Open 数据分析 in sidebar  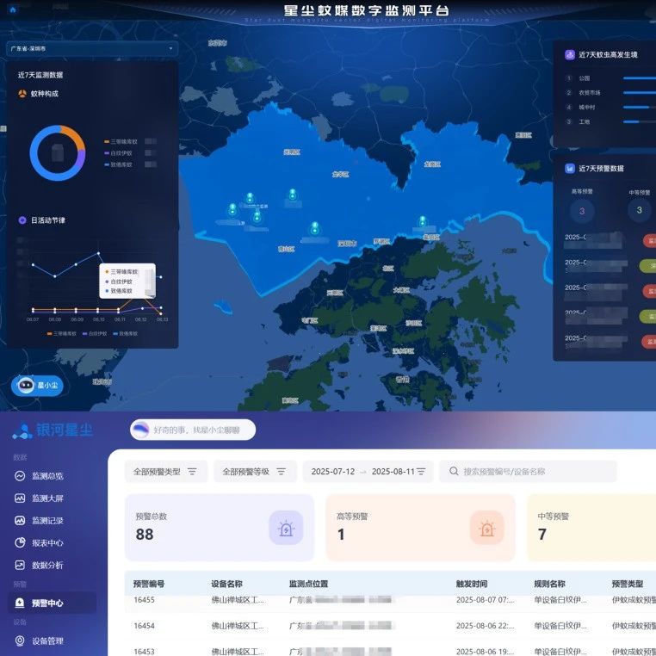pos(39,566)
